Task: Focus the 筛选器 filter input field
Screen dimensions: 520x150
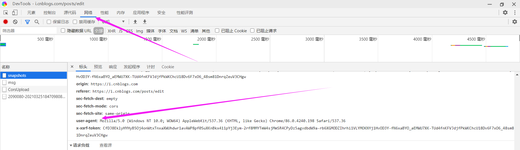Action: [x=29, y=31]
